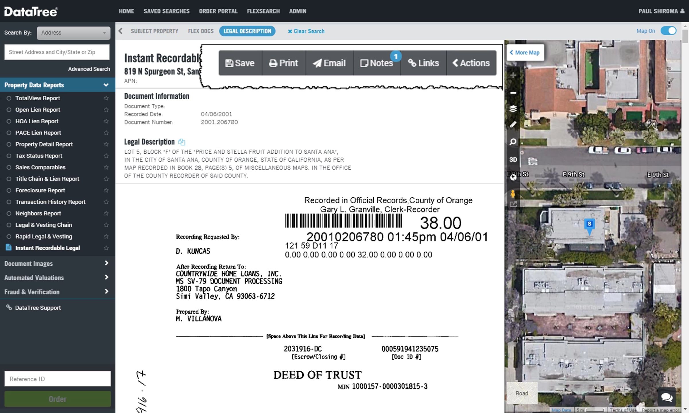Image resolution: width=689 pixels, height=413 pixels.
Task: Star the Transaction History Report
Action: tap(106, 202)
